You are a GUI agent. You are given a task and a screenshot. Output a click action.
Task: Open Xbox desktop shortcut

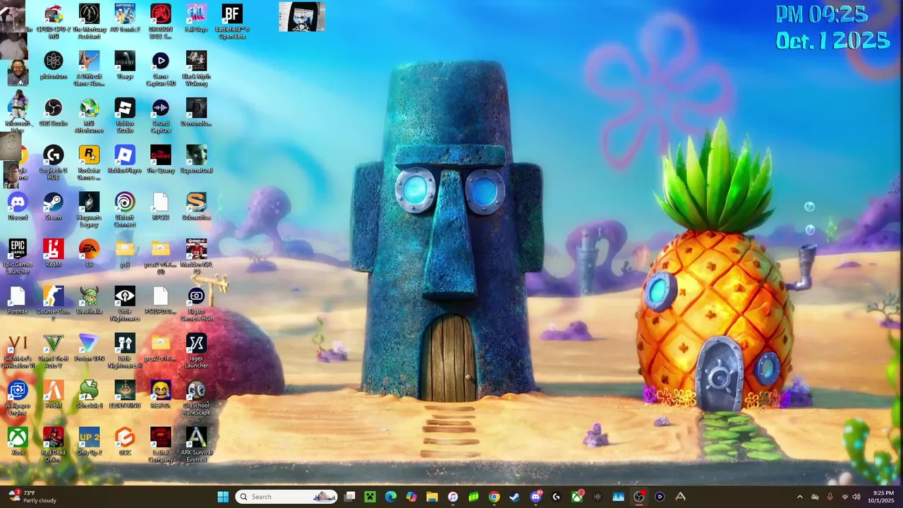pyautogui.click(x=18, y=442)
